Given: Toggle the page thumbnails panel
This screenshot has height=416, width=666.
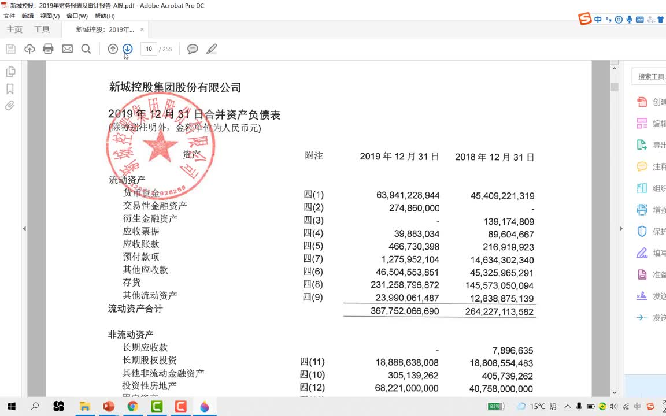Looking at the screenshot, I should 10,71.
